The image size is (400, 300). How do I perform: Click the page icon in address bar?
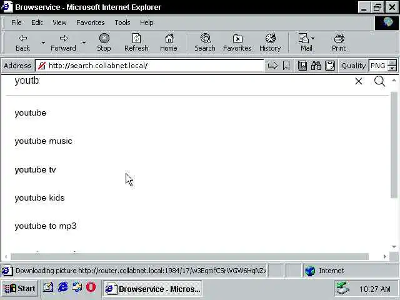click(x=42, y=66)
